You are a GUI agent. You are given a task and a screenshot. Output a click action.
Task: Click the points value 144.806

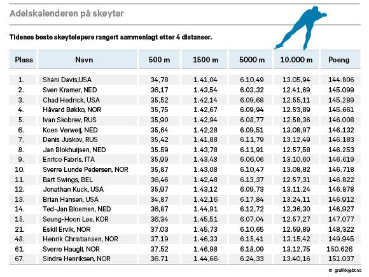[341, 80]
